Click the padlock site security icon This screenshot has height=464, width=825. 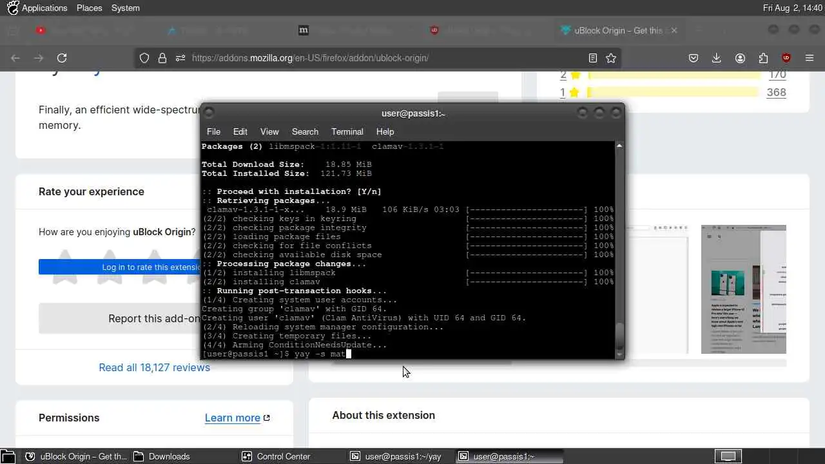162,58
